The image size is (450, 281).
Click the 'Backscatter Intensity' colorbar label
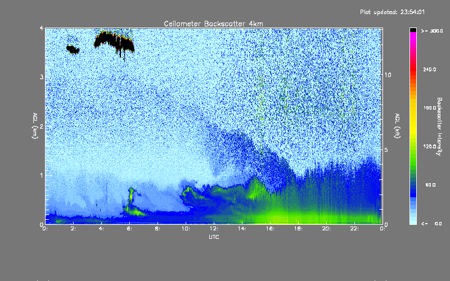pos(439,126)
